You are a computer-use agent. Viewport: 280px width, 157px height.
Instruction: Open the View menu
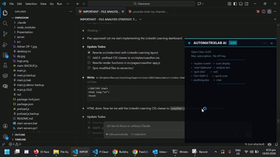[43, 4]
